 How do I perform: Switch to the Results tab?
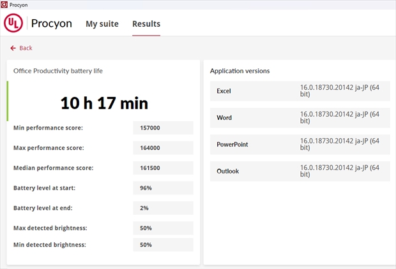coord(146,24)
